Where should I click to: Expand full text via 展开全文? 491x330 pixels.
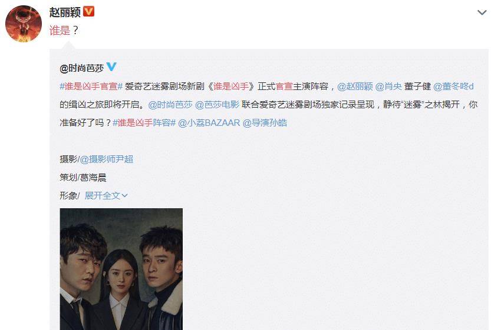click(x=106, y=196)
